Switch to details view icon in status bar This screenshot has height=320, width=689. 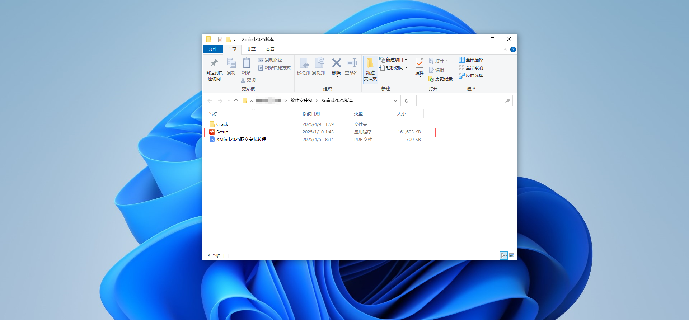point(504,255)
